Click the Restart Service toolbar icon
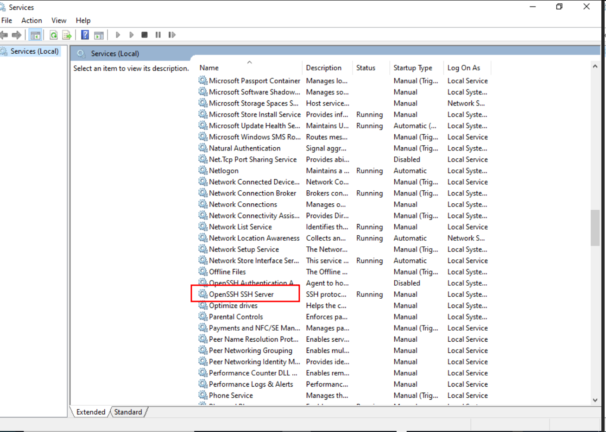 [172, 35]
